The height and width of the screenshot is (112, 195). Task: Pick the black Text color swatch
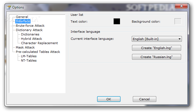[x=117, y=21]
